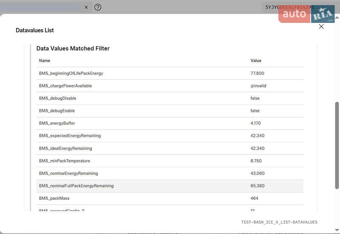Close the Datavalues List dialog
The image size is (340, 234).
[321, 27]
